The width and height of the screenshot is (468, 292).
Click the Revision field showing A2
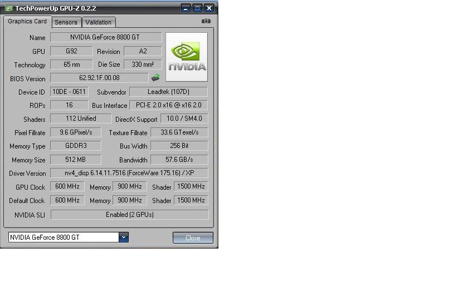pos(143,51)
